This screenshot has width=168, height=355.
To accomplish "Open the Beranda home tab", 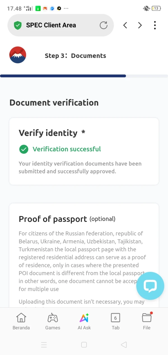I will (21, 321).
